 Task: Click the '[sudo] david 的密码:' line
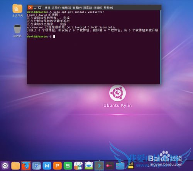[43, 15]
